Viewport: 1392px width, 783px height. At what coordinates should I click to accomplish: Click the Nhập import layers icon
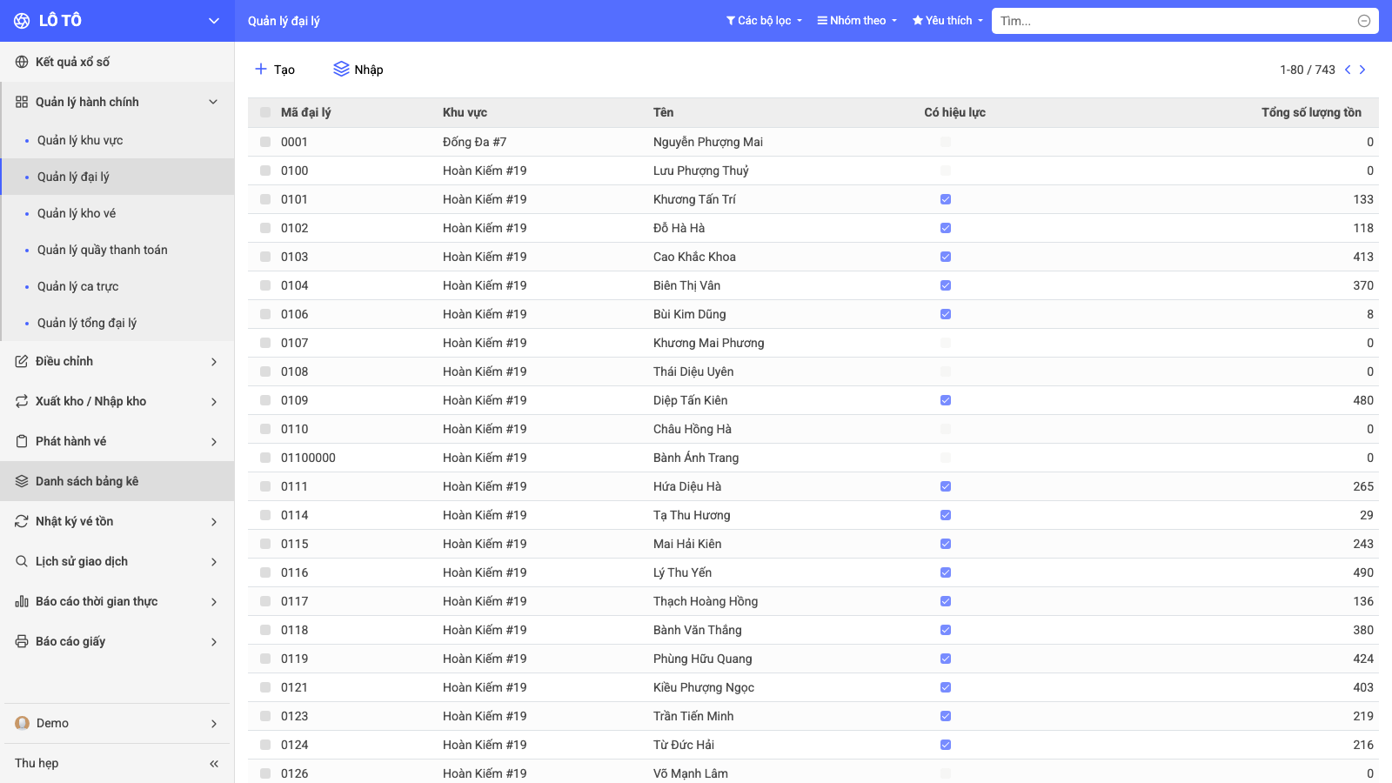[x=341, y=69]
